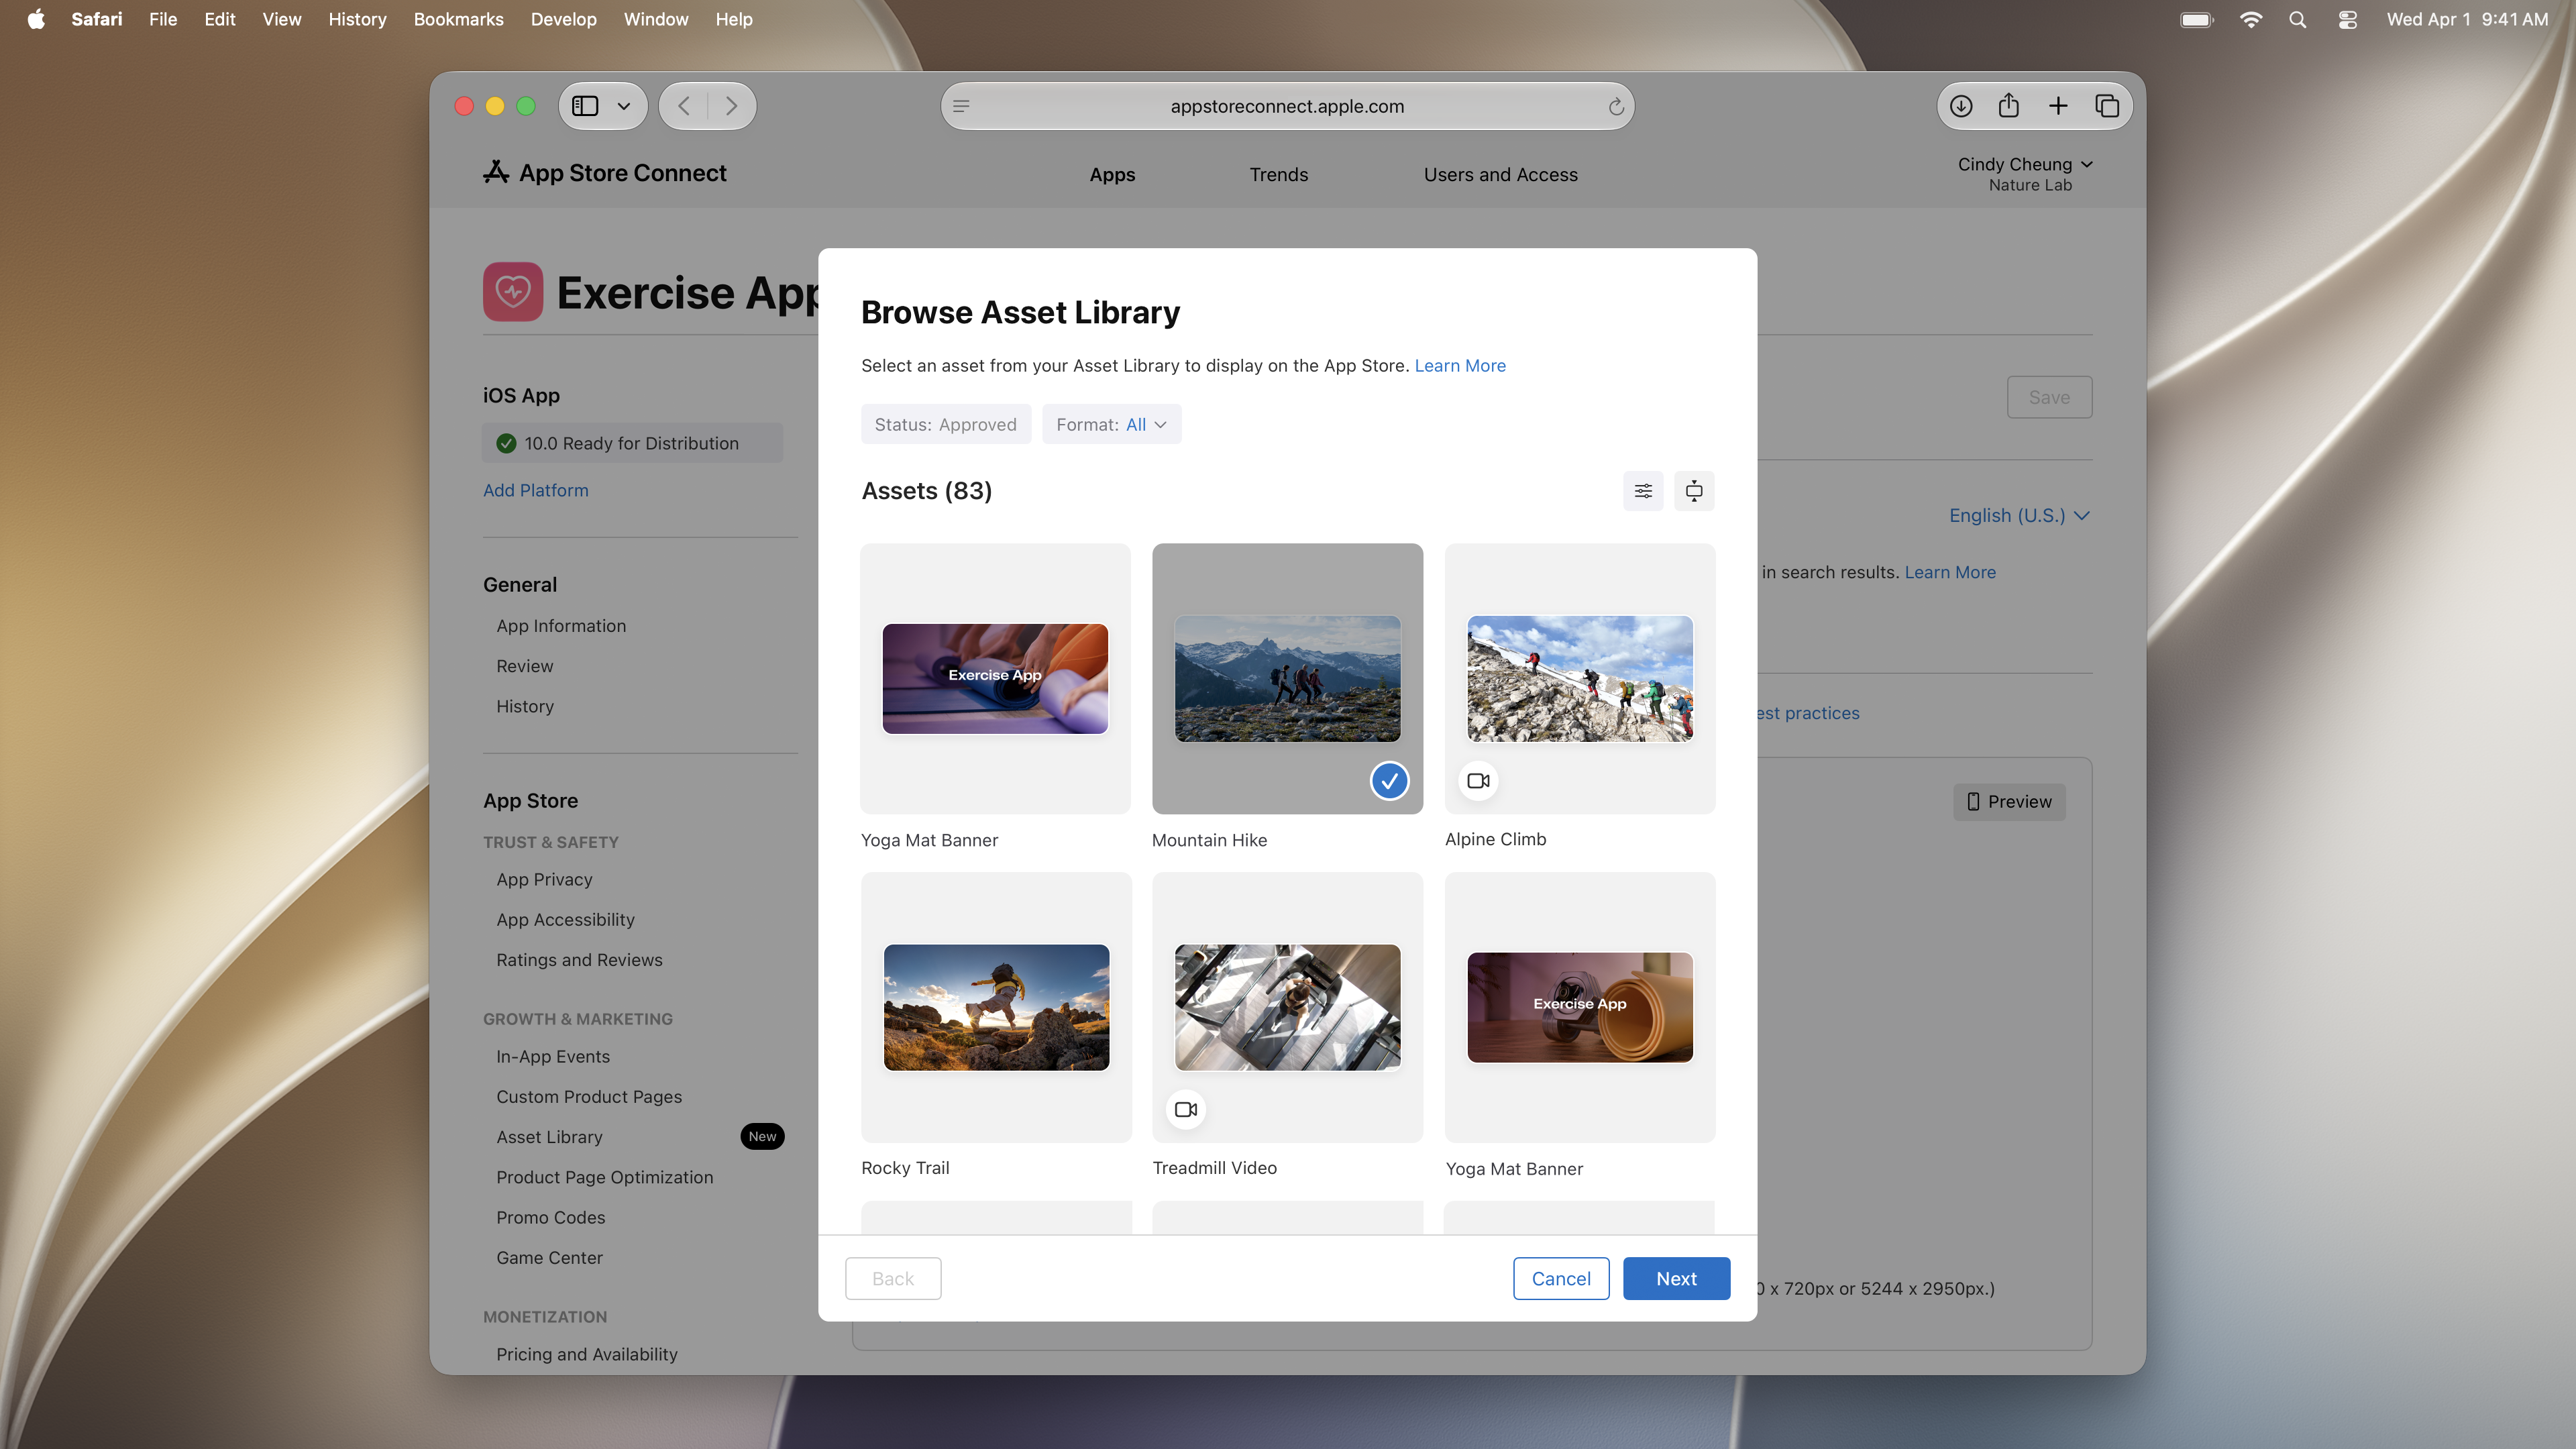The height and width of the screenshot is (1449, 2576).
Task: Open the Apps tab
Action: (1112, 175)
